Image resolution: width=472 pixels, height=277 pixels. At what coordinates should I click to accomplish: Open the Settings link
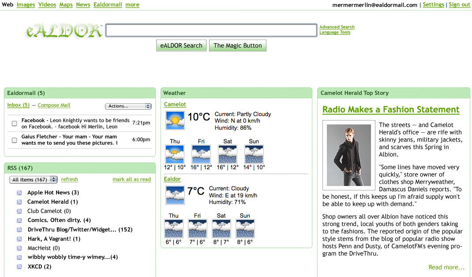click(434, 4)
